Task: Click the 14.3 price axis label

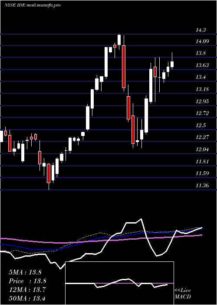Action: (201, 30)
